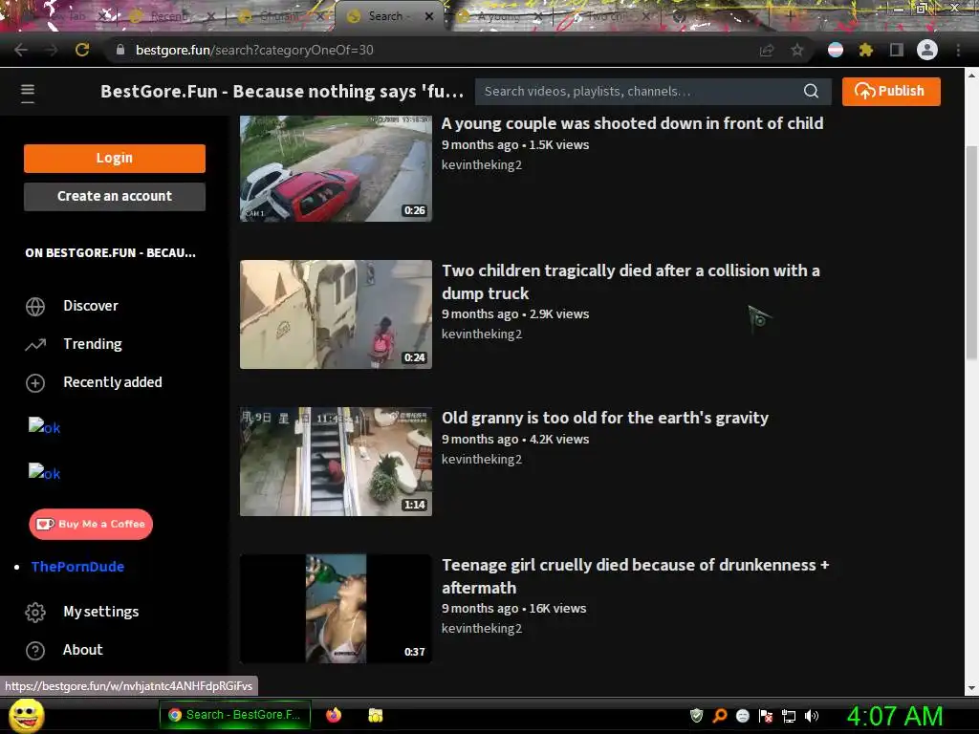Open the hamburger menu icon

click(x=28, y=93)
